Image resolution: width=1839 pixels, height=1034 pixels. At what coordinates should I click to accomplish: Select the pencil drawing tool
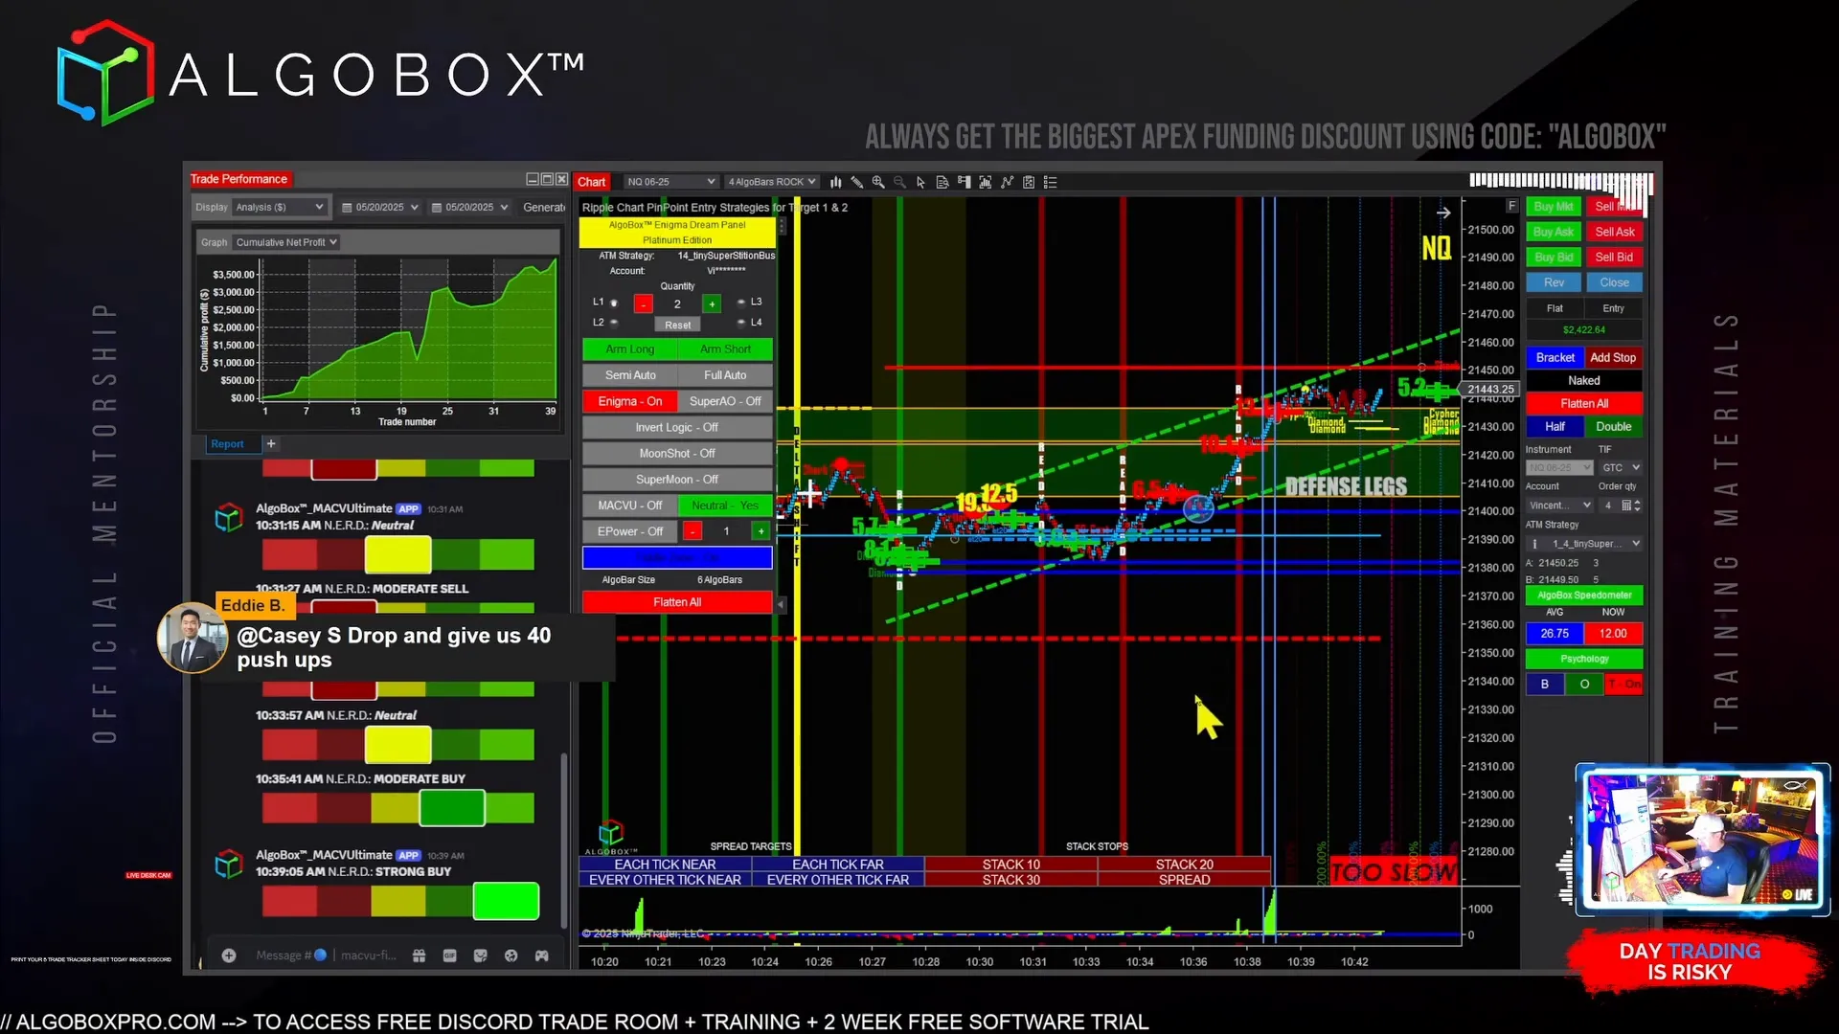tap(857, 182)
